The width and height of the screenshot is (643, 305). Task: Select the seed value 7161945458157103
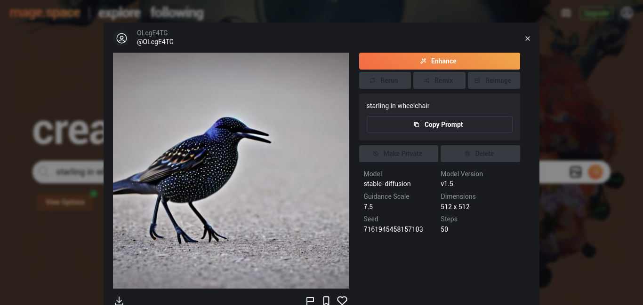[393, 229]
